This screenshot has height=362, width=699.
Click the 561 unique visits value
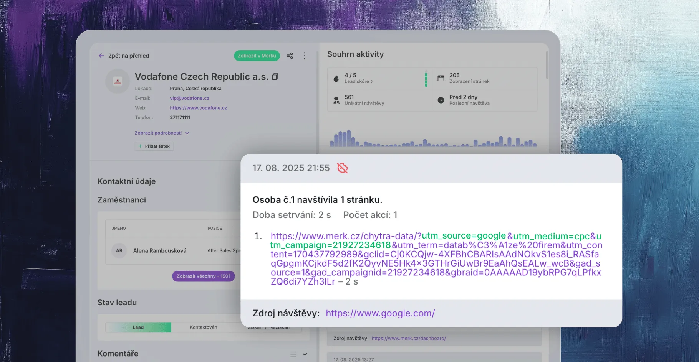tap(349, 97)
